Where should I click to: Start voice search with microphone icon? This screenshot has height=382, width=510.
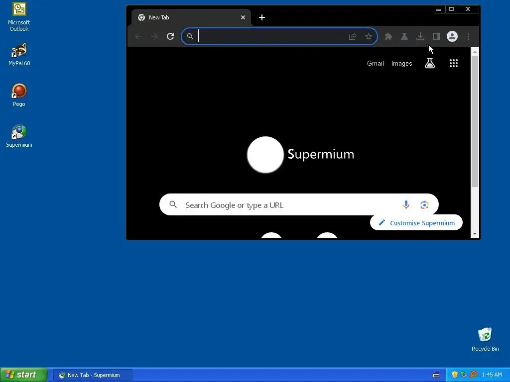click(x=406, y=204)
